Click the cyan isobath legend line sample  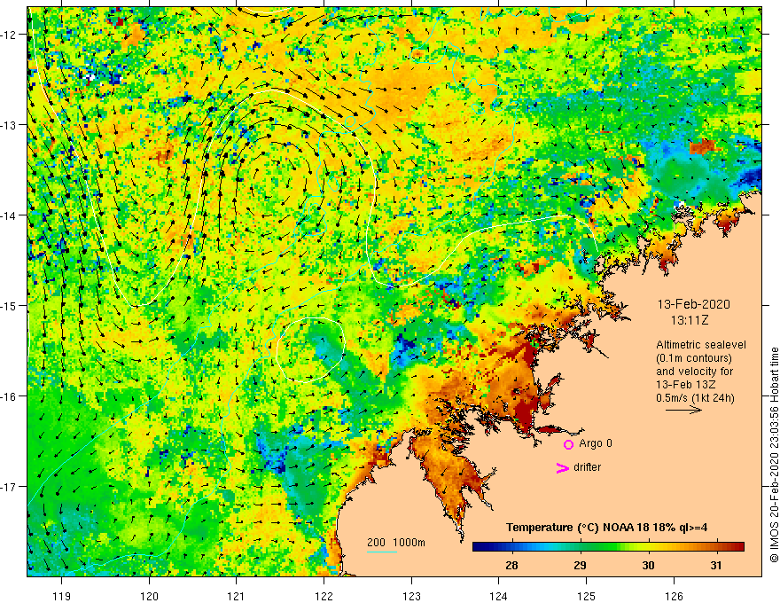point(382,552)
